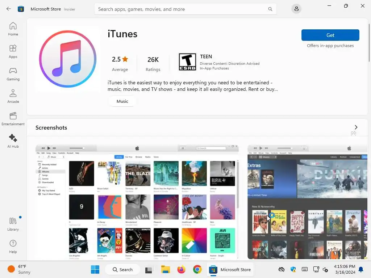This screenshot has width=371, height=278.
Task: Click the Get button for iTunes
Action: coord(330,35)
